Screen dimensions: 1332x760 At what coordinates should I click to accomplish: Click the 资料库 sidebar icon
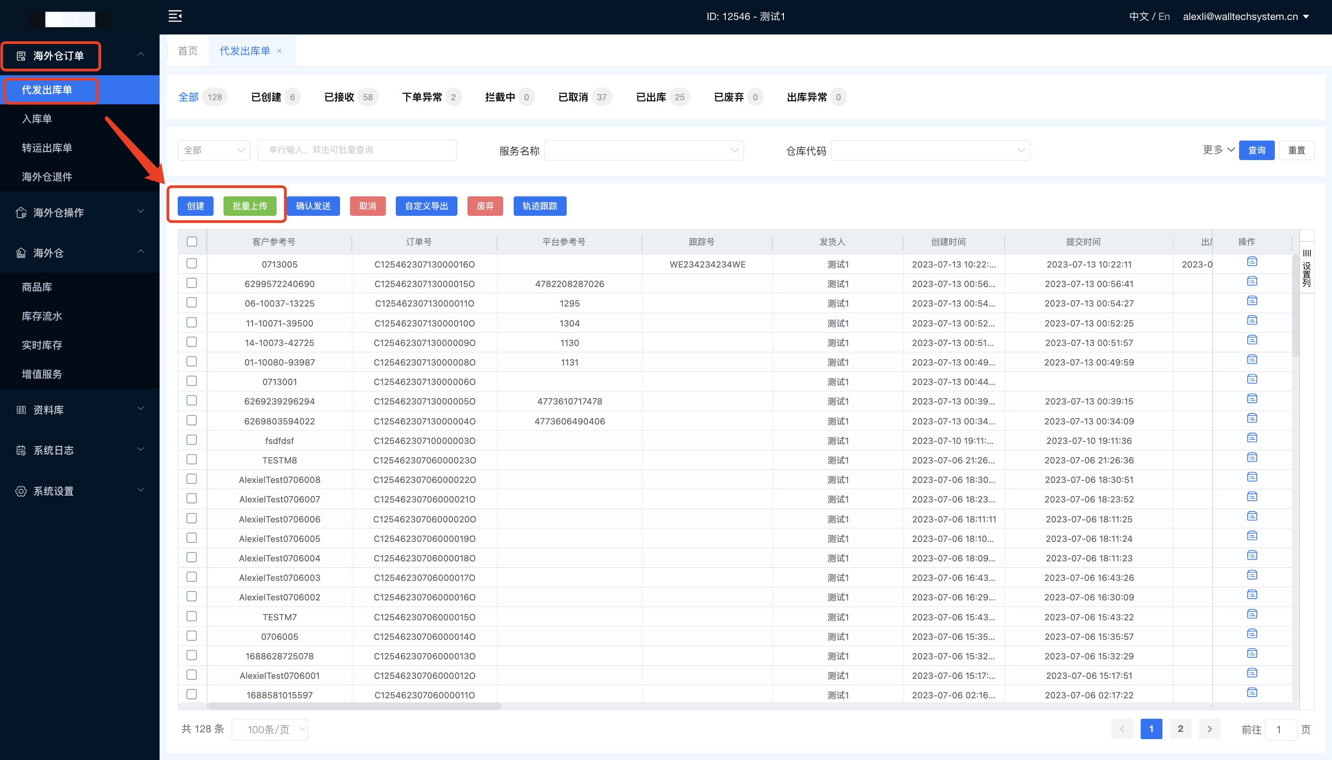(x=21, y=410)
